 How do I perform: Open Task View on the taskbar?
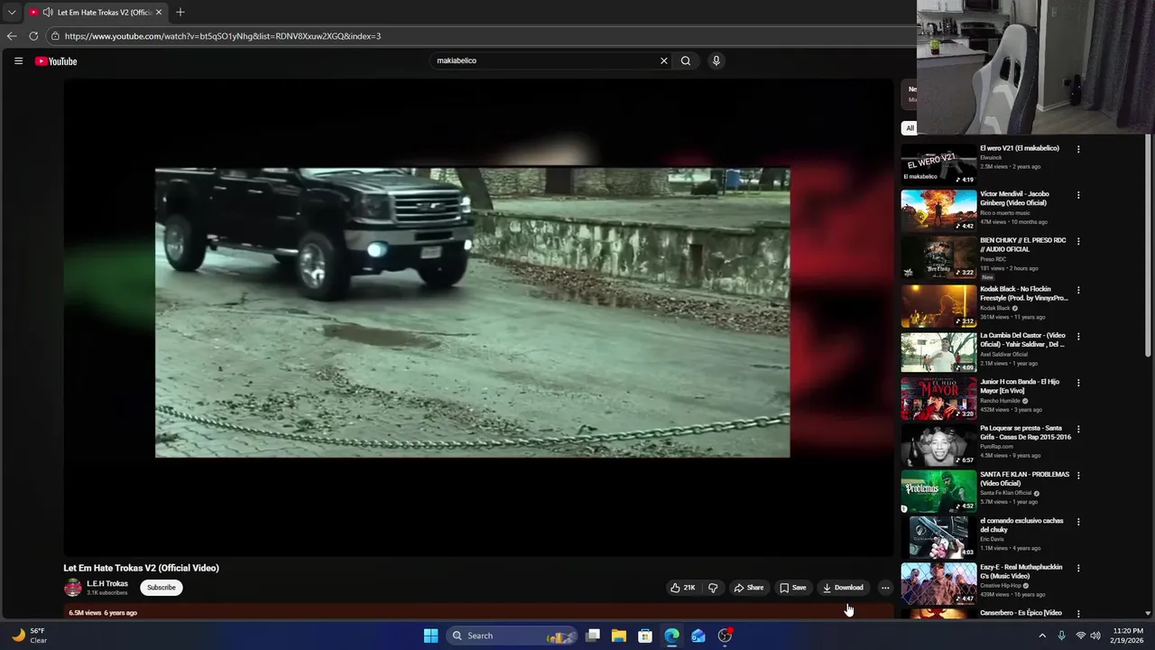pyautogui.click(x=593, y=636)
